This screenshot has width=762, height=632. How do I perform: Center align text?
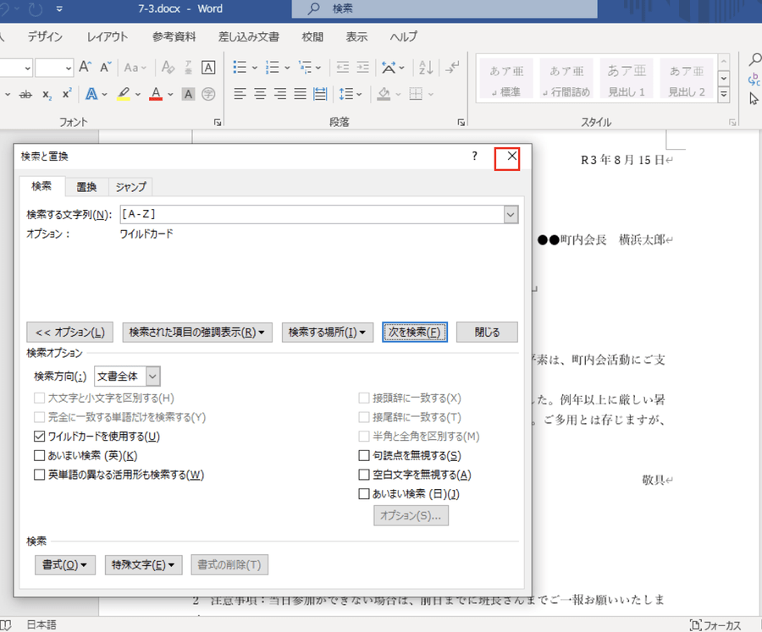click(260, 94)
